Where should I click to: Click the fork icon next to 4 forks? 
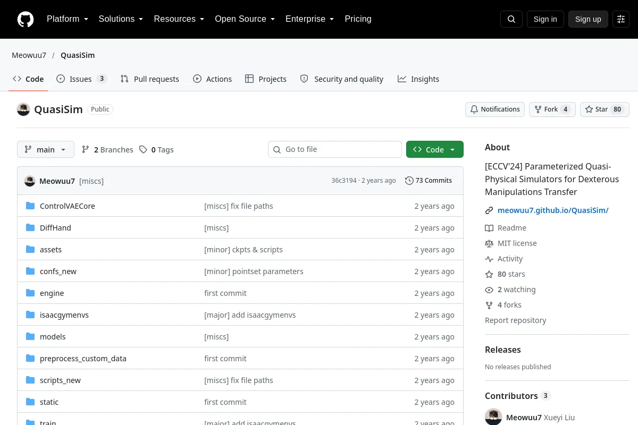[489, 305]
